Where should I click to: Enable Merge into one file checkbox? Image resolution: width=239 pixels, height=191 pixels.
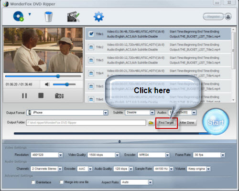62,182
